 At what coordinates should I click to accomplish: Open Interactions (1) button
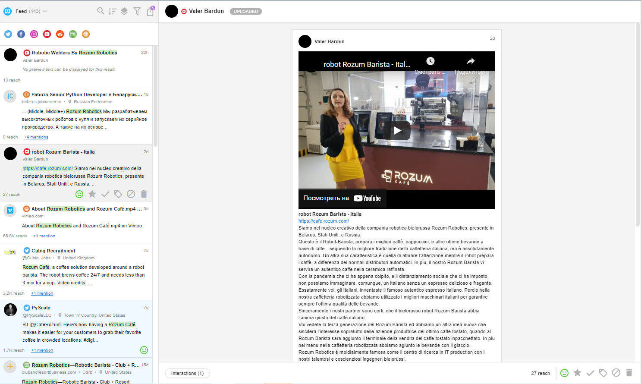click(x=187, y=373)
